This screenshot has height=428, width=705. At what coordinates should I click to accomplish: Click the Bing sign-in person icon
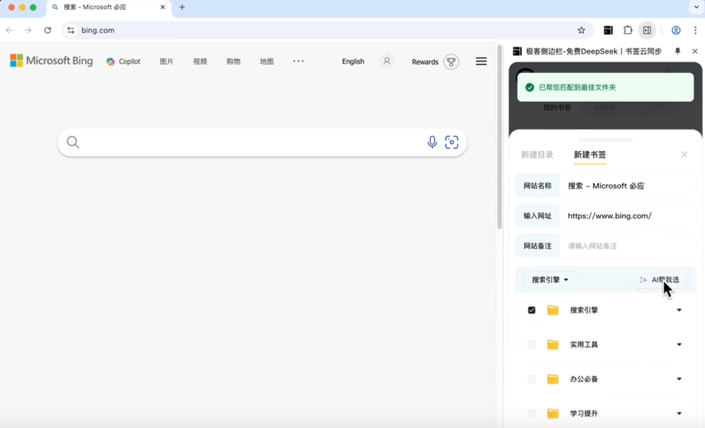click(387, 61)
